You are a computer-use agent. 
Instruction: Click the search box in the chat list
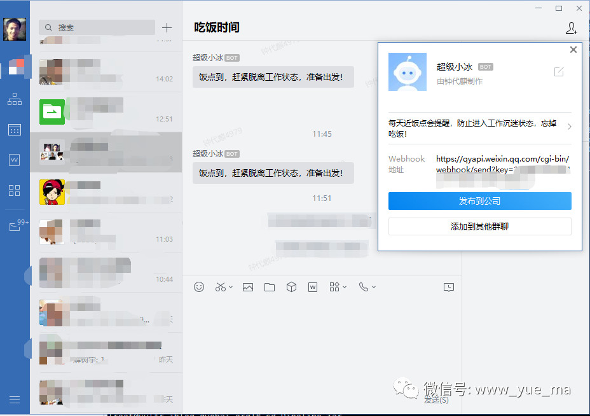(97, 27)
